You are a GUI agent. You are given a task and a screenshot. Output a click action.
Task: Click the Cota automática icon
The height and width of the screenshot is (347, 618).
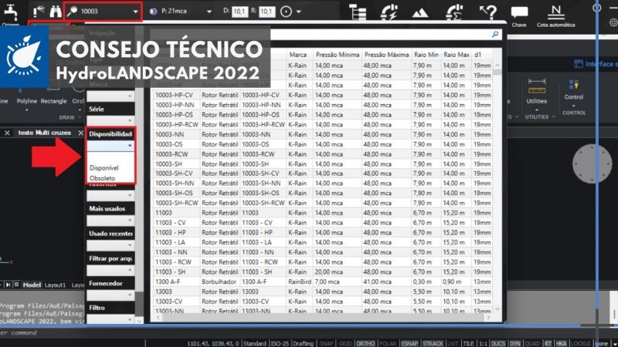[x=555, y=16]
